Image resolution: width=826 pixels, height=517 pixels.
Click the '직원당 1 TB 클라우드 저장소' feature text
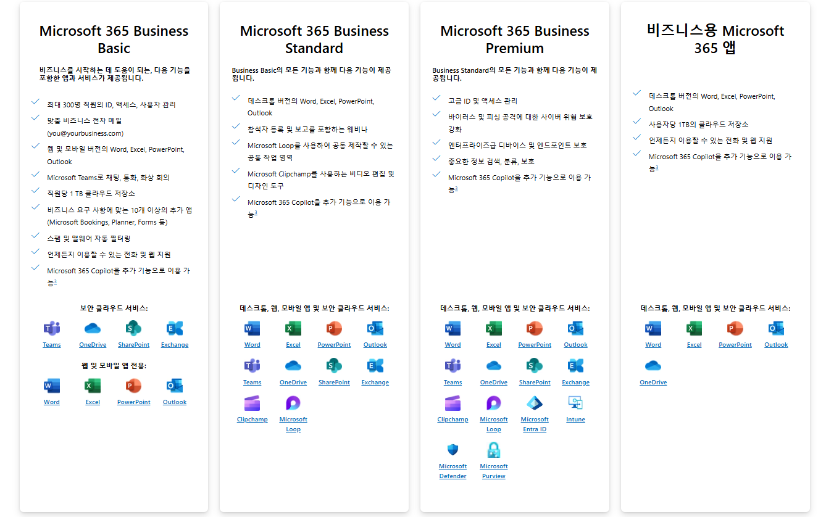91,193
